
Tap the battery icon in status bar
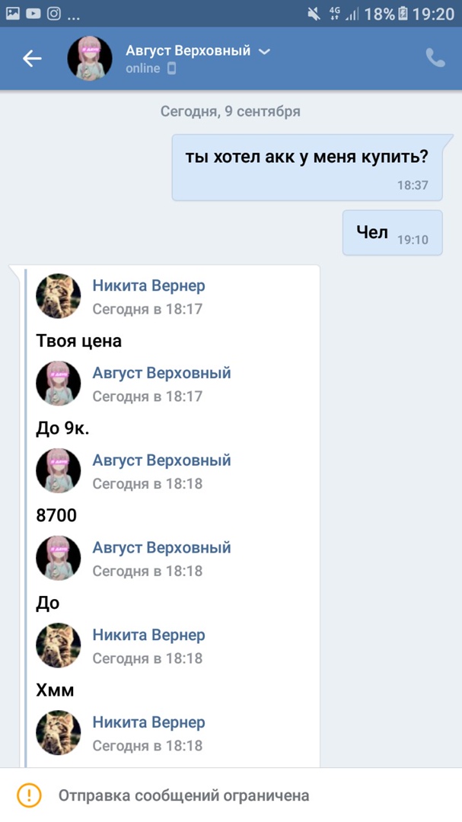click(403, 13)
